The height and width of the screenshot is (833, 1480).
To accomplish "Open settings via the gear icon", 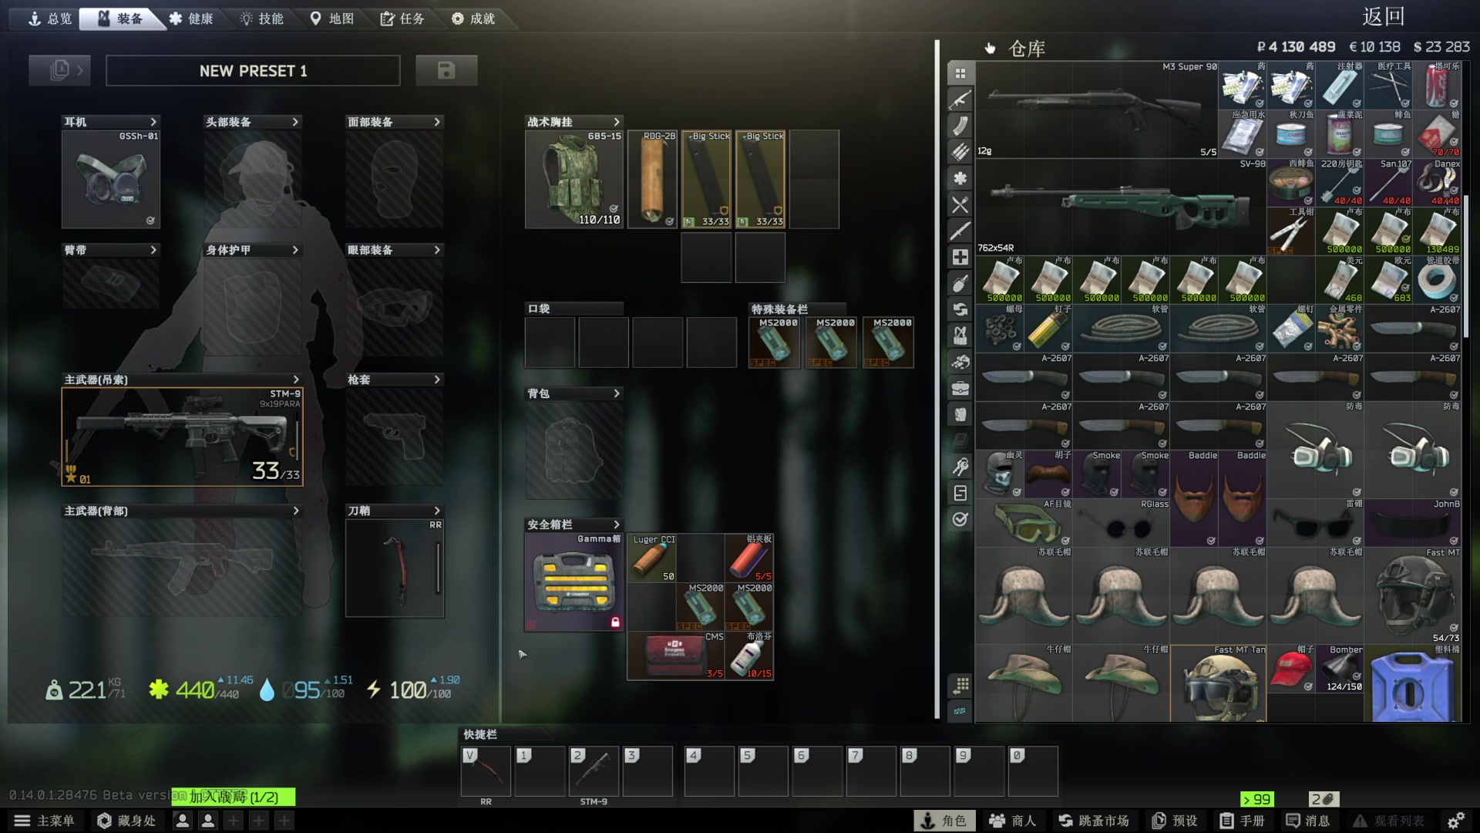I will coord(1456,821).
